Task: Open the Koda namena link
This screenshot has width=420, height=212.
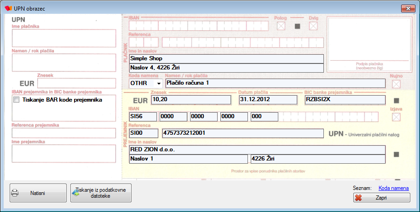Action: coord(393,188)
